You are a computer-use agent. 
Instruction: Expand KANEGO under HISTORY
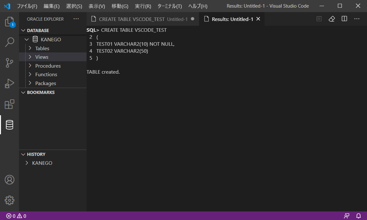tap(42, 163)
